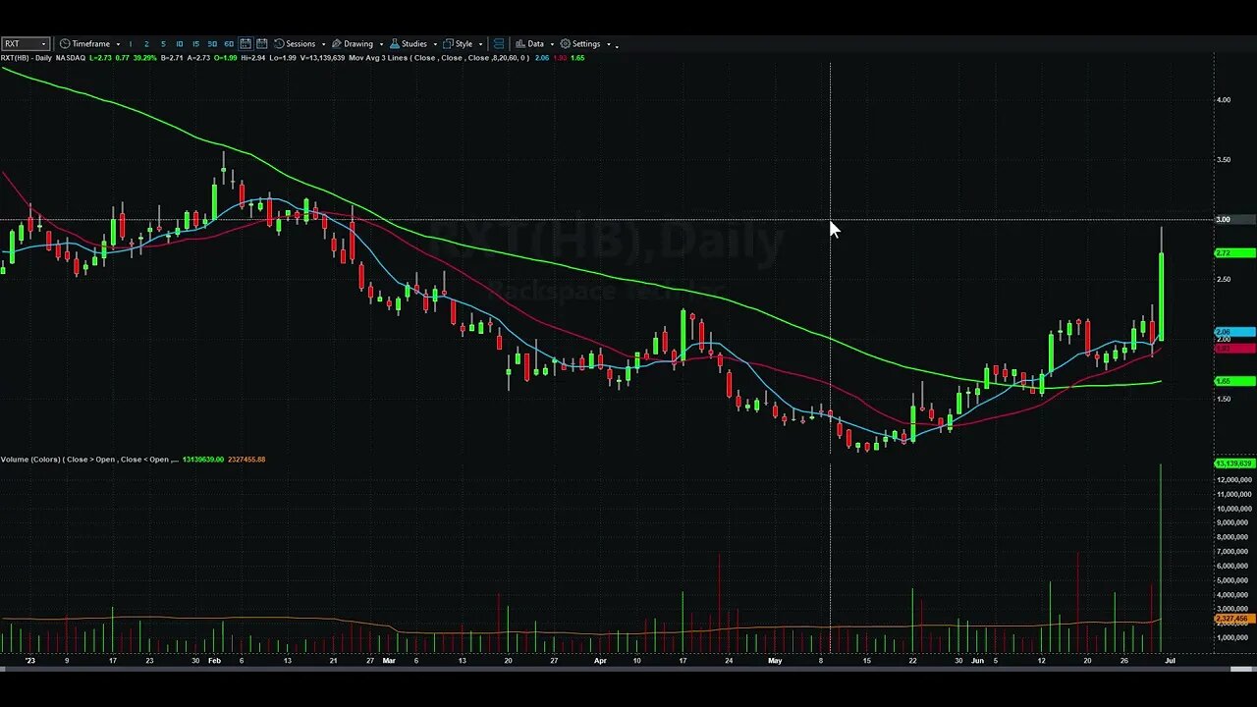Click the tall green latest volume bar
The image size is (1257, 707).
1161,560
